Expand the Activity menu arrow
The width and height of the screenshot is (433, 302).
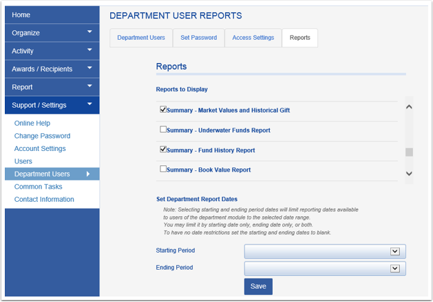(x=89, y=50)
